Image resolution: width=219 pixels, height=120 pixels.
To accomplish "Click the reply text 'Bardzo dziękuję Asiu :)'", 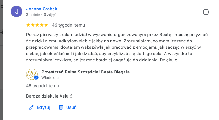I will click(49, 96).
